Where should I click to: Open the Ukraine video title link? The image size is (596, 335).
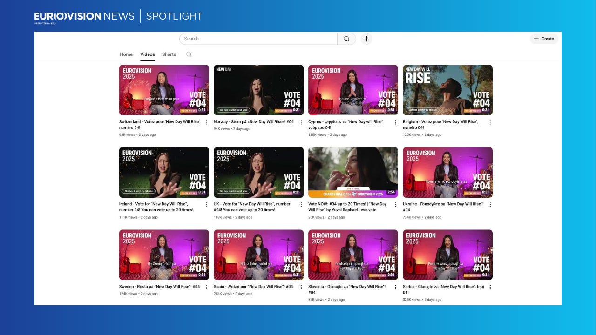pos(443,207)
